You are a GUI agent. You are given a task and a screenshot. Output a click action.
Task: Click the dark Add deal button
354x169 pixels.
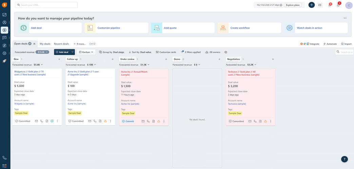tap(62, 52)
